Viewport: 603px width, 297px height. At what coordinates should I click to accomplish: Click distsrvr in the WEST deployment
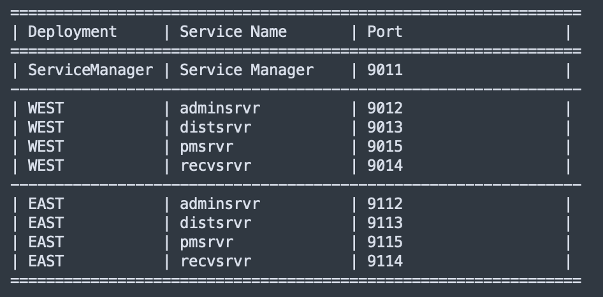pyautogui.click(x=215, y=127)
